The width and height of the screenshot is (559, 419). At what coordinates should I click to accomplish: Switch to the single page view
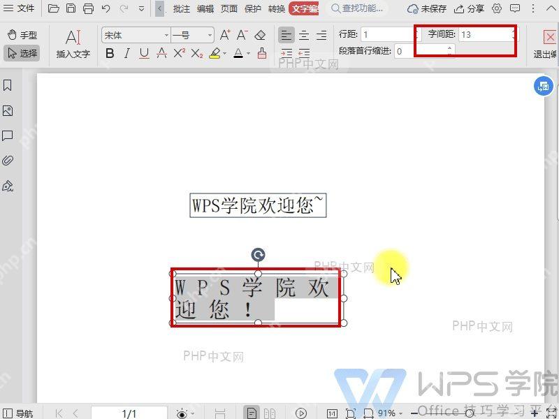pyautogui.click(x=252, y=413)
